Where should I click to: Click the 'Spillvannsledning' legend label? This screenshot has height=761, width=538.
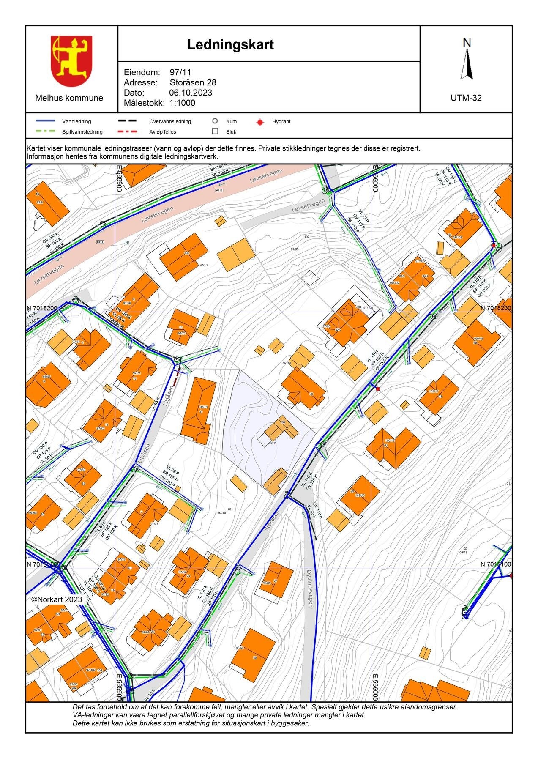(x=82, y=132)
